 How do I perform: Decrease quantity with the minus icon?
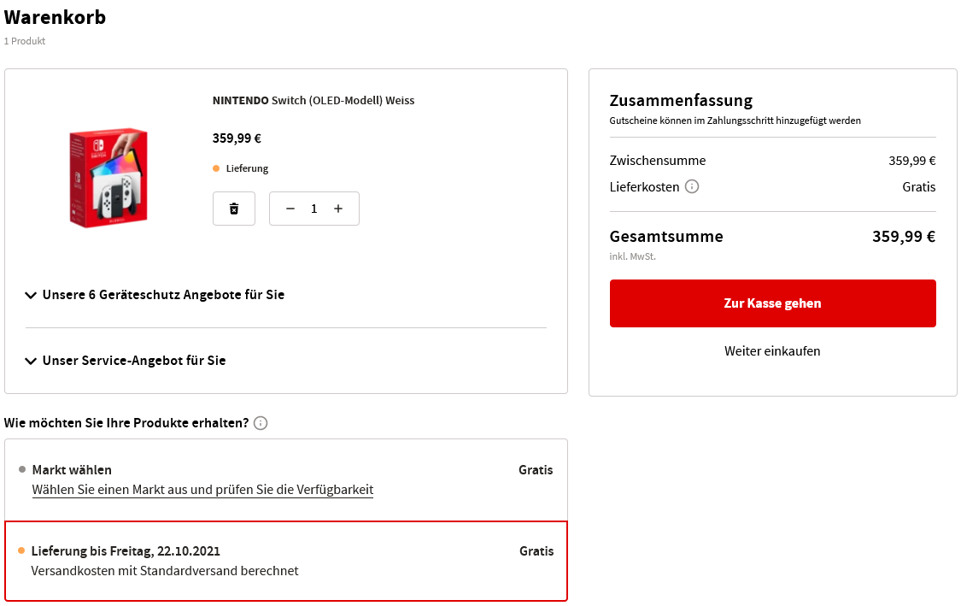[290, 209]
